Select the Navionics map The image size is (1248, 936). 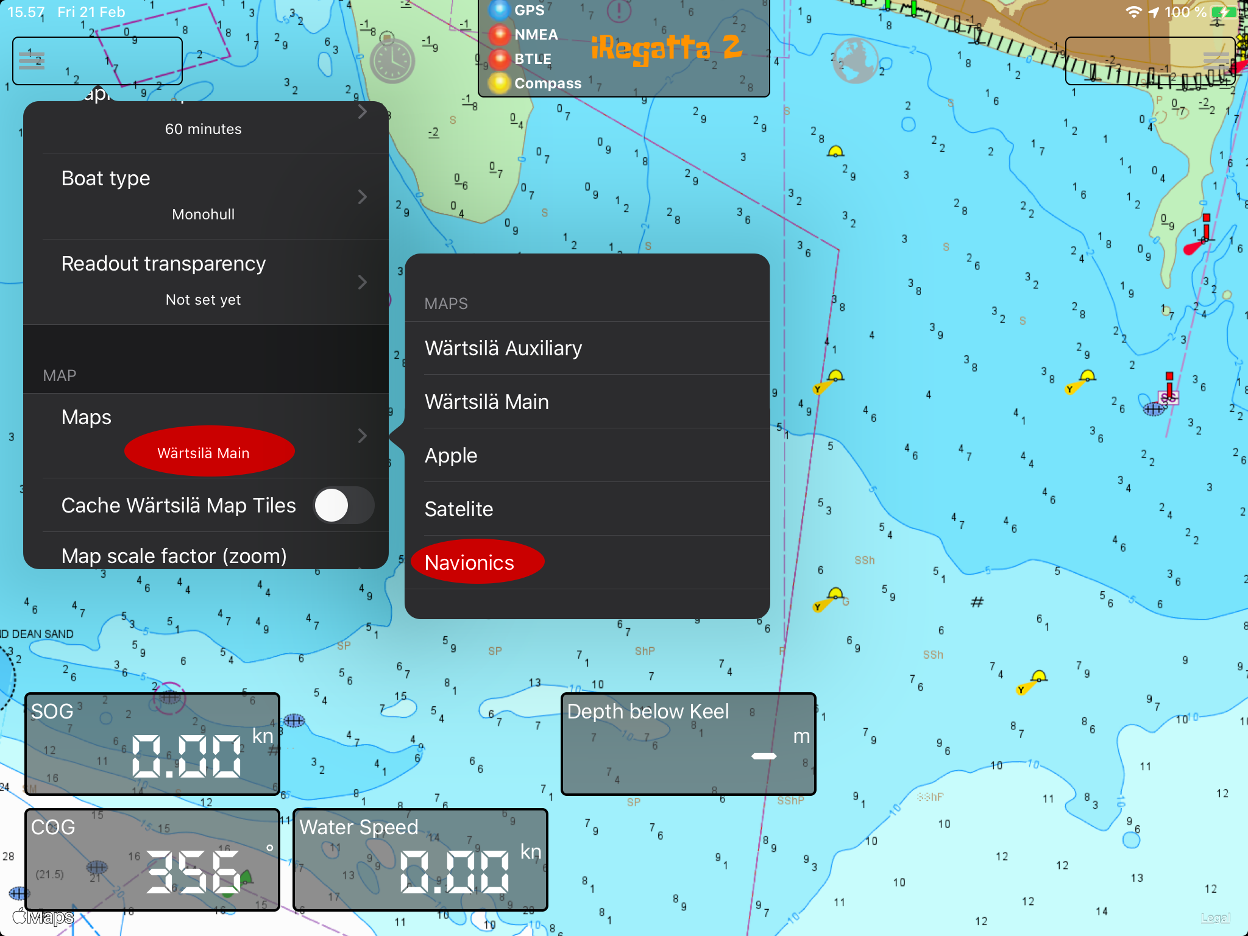587,562
